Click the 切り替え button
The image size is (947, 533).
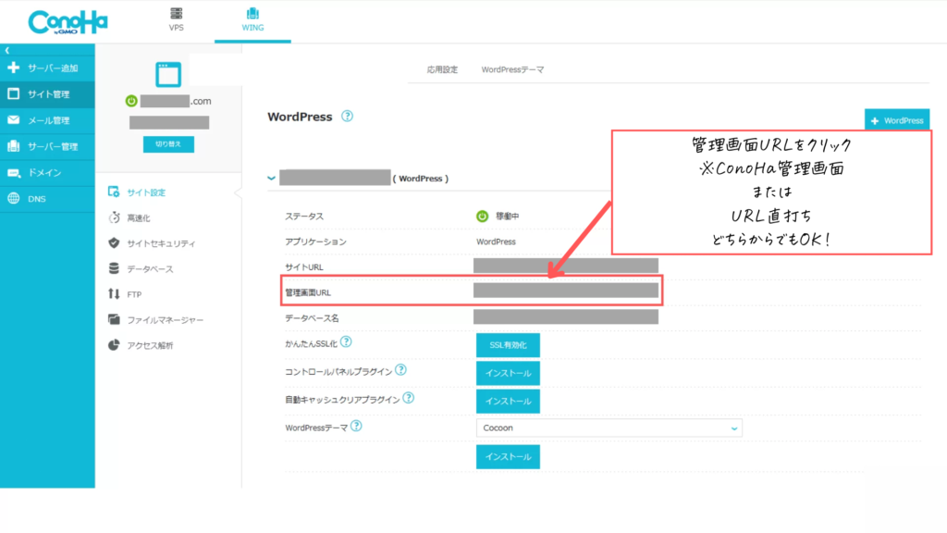click(x=168, y=144)
